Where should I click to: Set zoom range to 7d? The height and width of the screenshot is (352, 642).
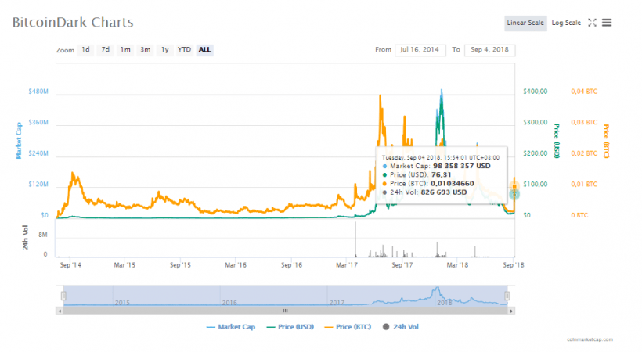(x=105, y=50)
